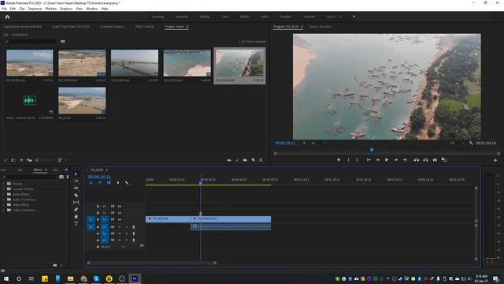Mute audio track A1

(120, 227)
